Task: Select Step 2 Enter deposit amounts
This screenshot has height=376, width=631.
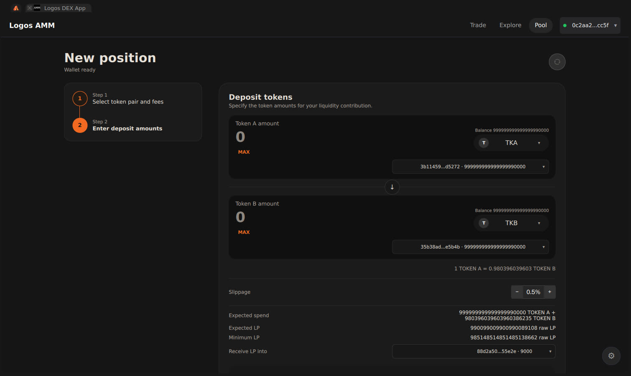Action: (127, 125)
